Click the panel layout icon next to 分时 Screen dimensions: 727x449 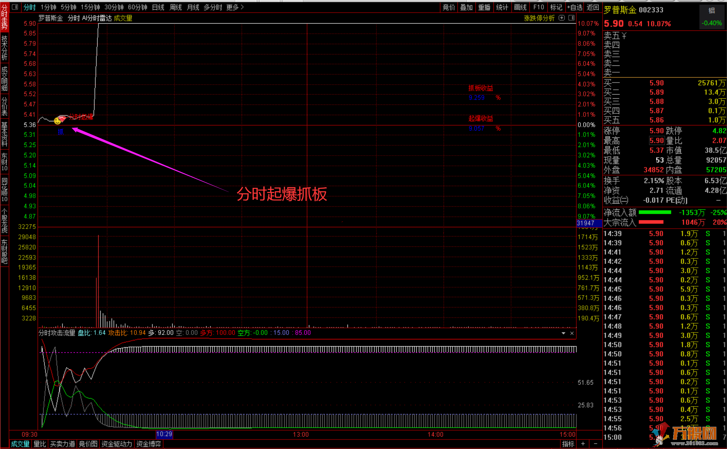15,7
